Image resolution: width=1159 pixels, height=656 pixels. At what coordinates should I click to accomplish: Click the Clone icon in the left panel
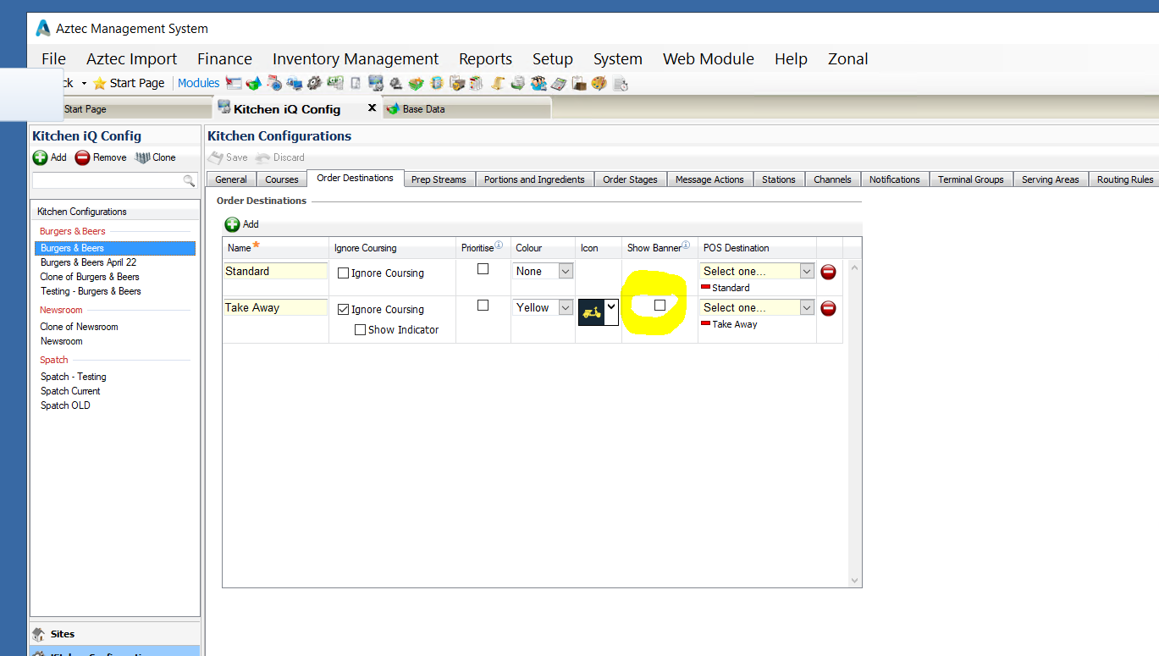click(141, 157)
